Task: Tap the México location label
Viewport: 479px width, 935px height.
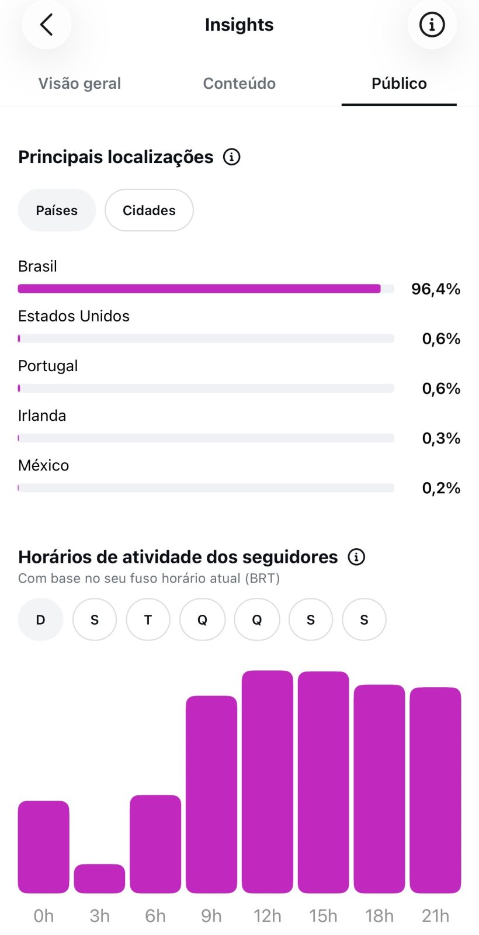Action: (x=44, y=466)
